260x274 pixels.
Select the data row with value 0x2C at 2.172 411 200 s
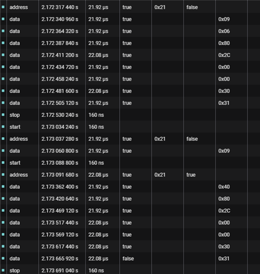pos(130,55)
